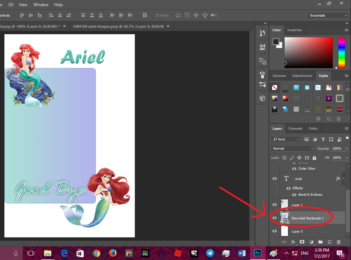This screenshot has width=351, height=260.
Task: Select the 3D Pan mode icon
Action: pos(196,15)
